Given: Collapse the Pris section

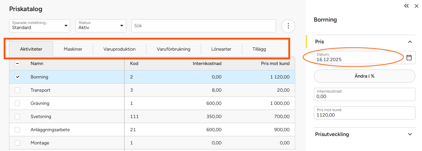Looking at the screenshot, I should point(410,42).
